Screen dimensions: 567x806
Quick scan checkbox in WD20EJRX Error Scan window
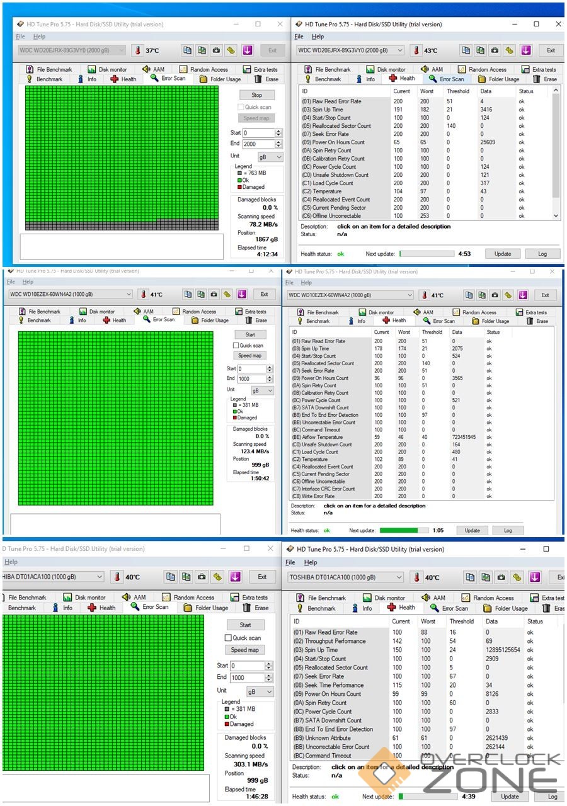[241, 107]
